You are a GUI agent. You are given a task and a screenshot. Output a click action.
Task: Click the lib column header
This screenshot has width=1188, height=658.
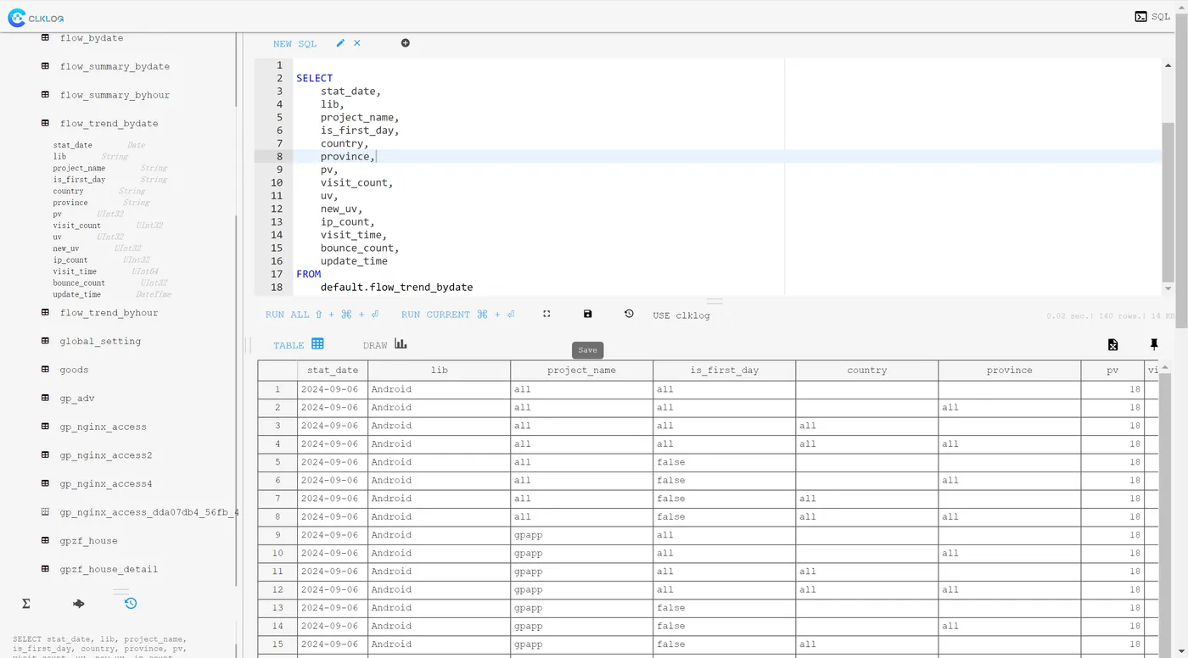pyautogui.click(x=439, y=371)
